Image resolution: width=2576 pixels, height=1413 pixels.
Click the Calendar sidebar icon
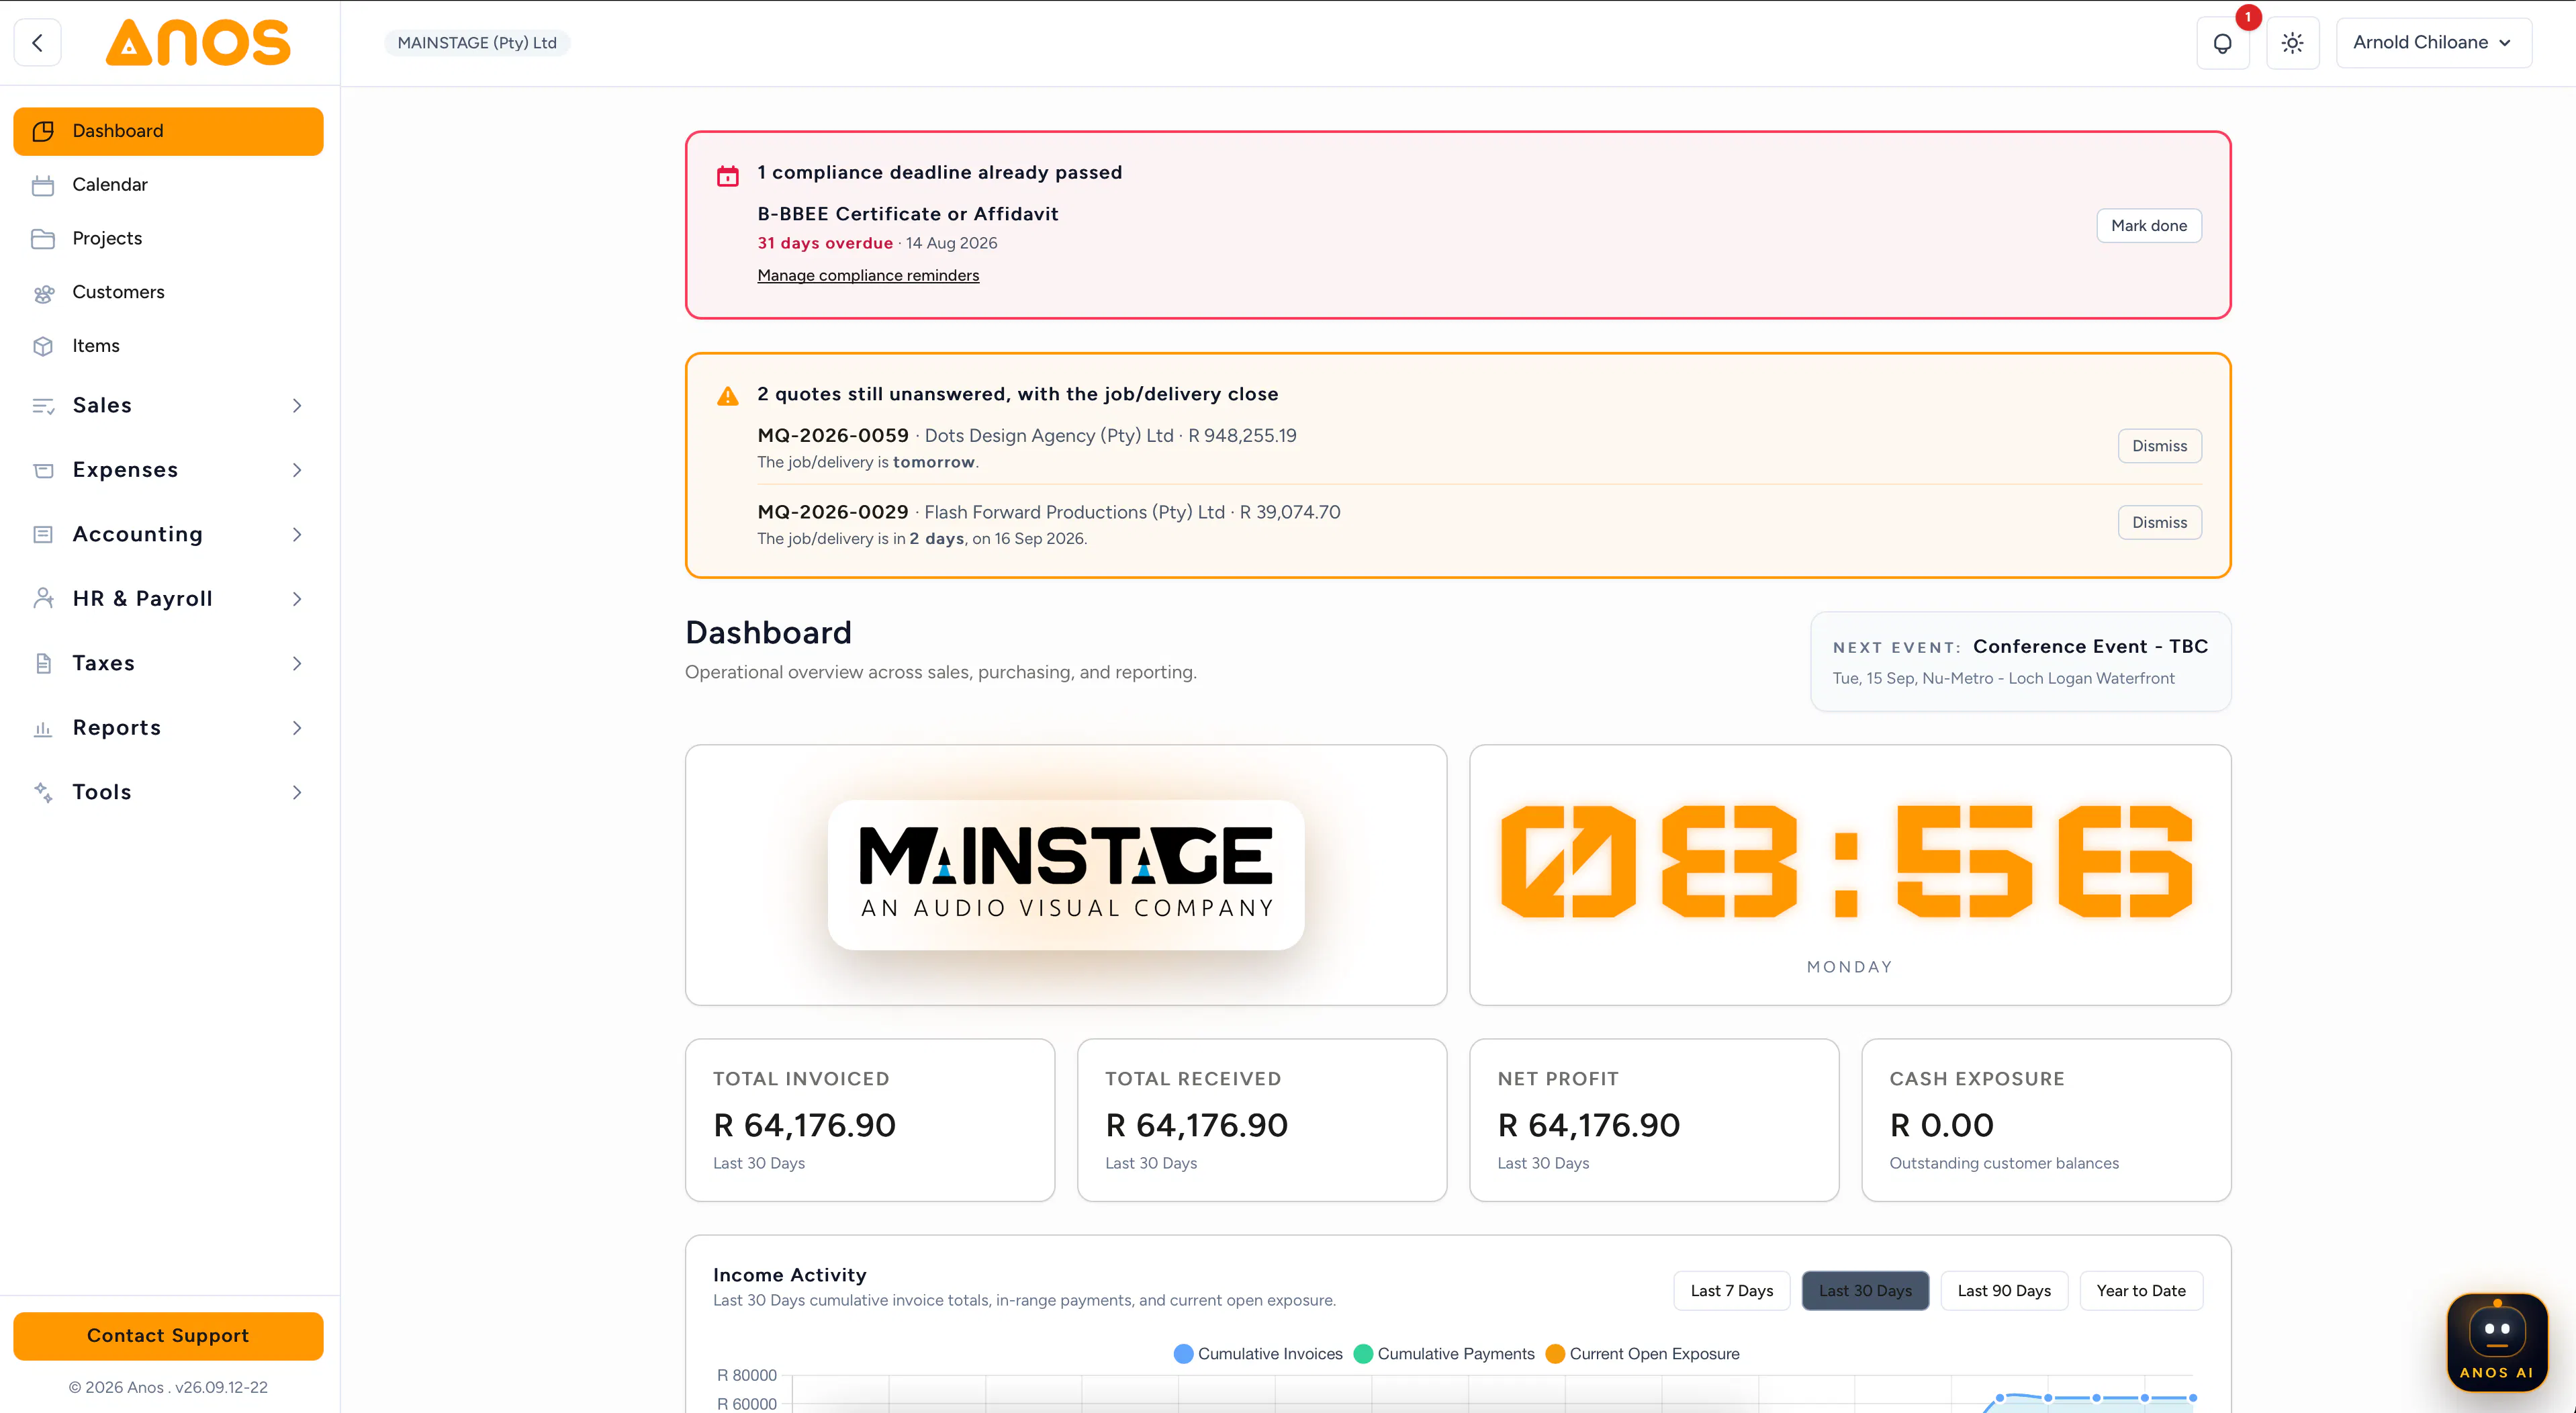click(43, 185)
